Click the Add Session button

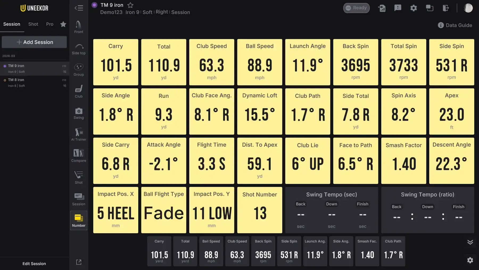point(34,42)
